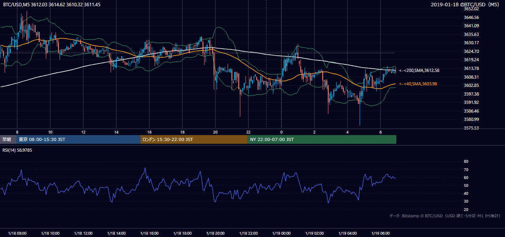Click bottom date label 1/19 04:00
Viewport: 505px width, 237px height.
click(347, 233)
